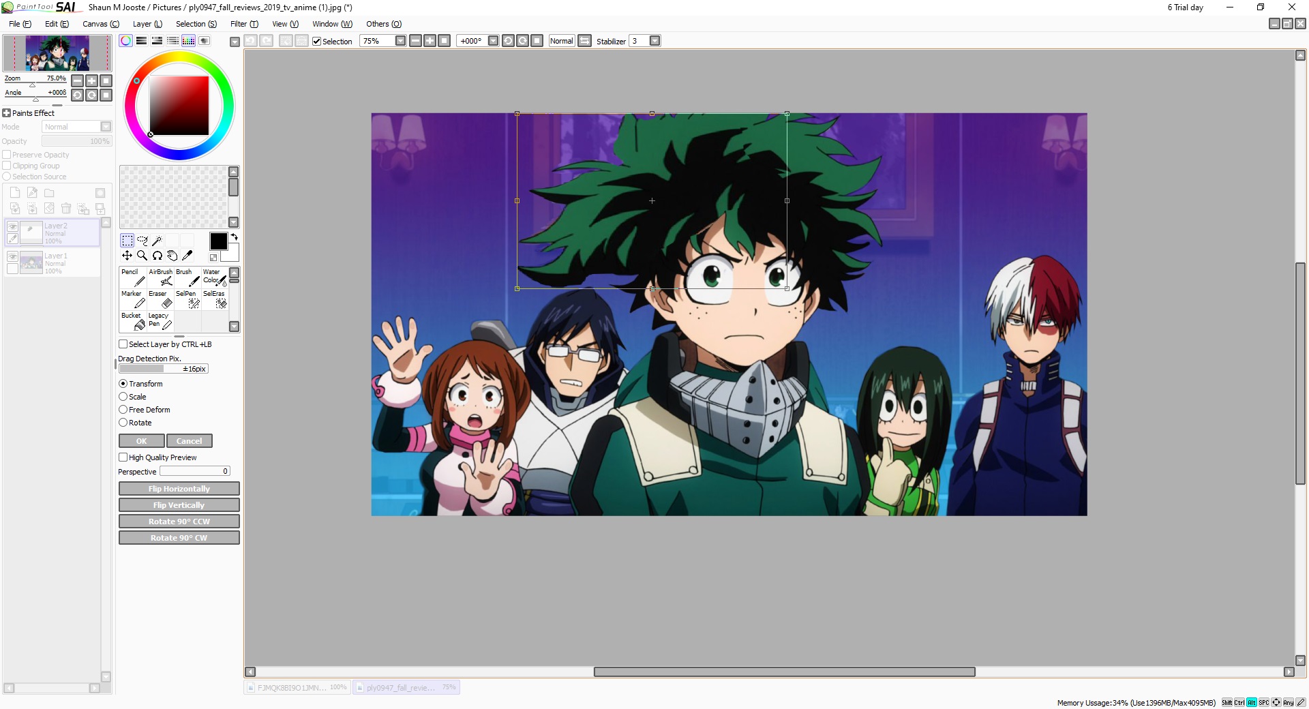Confirm the transform with OK
Viewport: 1309px width, 709px height.
[x=141, y=441]
